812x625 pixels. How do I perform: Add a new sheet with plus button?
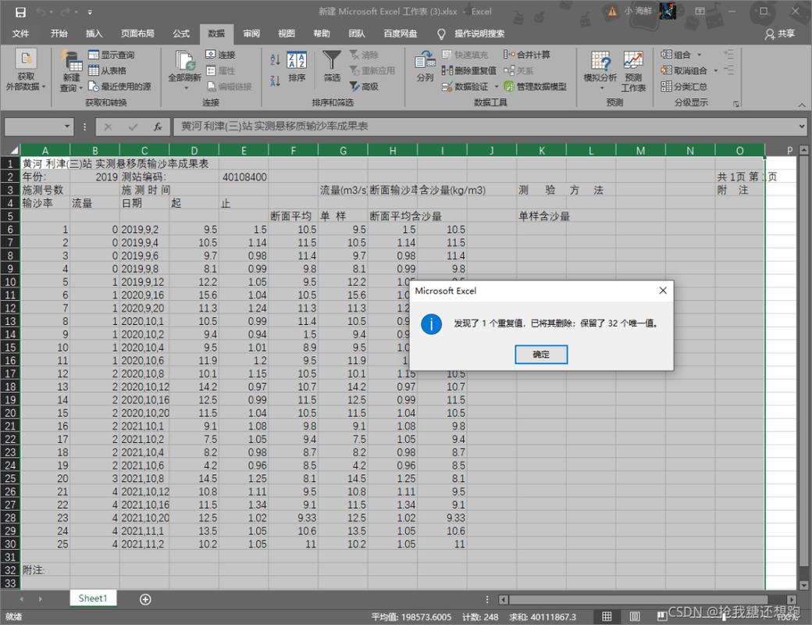[x=145, y=599]
